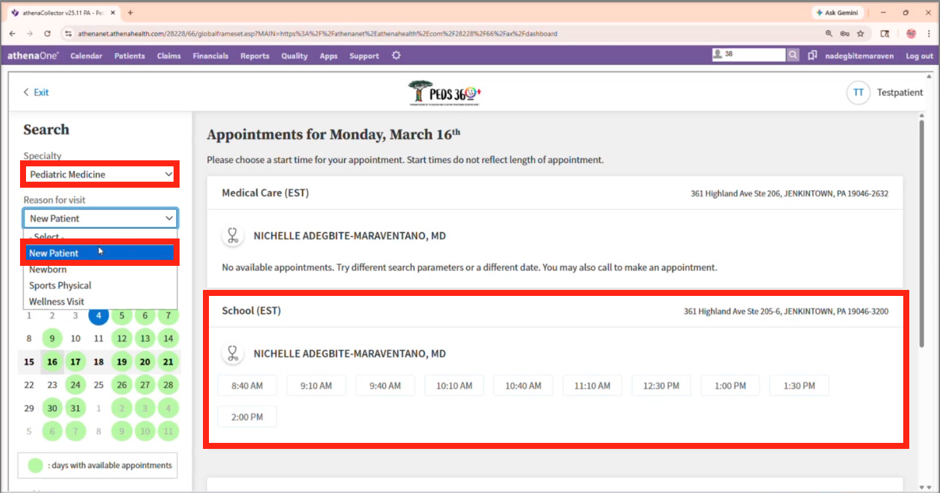Click the patient search field containing 38
The height and width of the screenshot is (493, 940).
click(753, 55)
